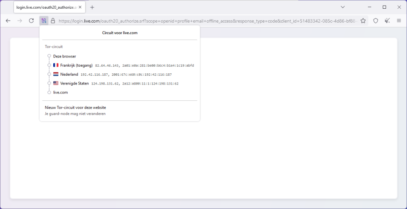Open a new tab with the plus button

point(92,7)
